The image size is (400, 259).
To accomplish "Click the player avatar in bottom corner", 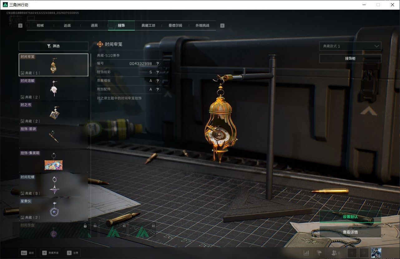I will click(376, 253).
